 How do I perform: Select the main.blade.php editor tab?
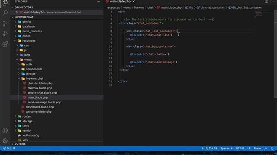point(120,1)
